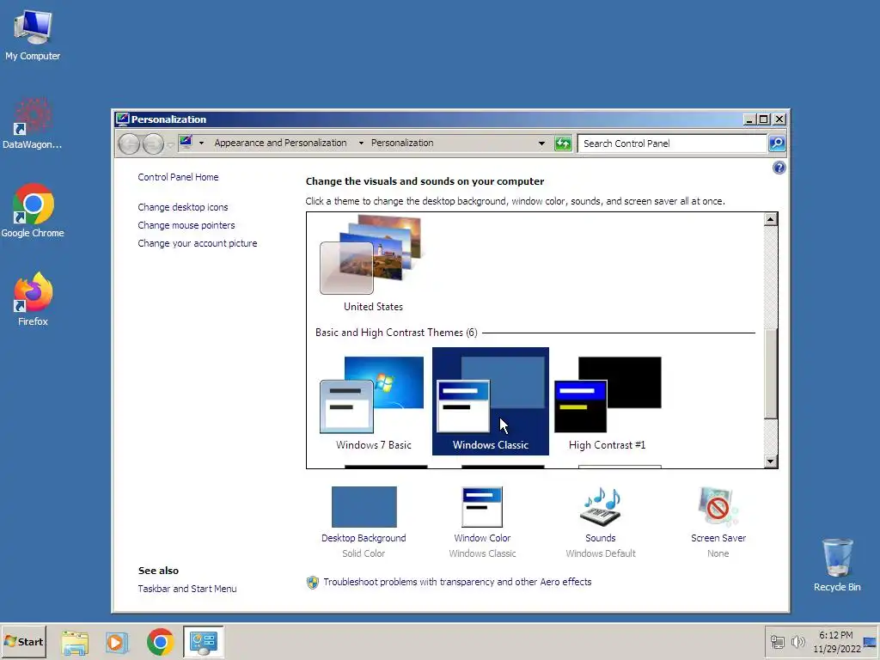880x660 pixels.
Task: Launch Firefox from the desktop
Action: [33, 299]
